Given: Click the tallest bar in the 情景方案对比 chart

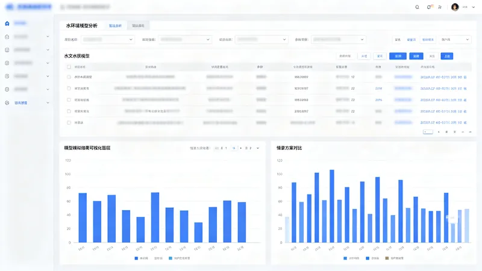Looking at the screenshot, I should pyautogui.click(x=332, y=206).
